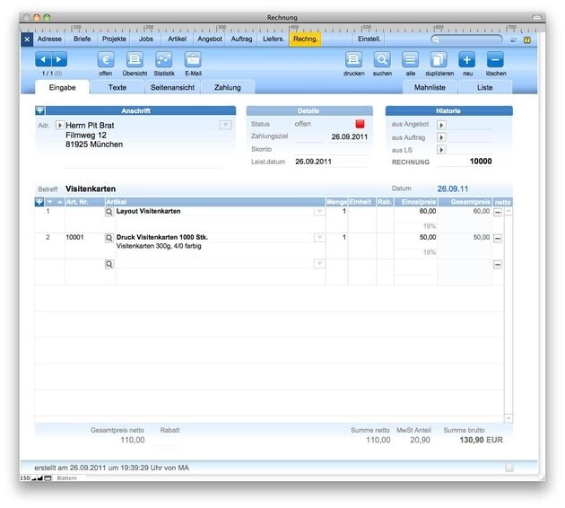
Task: Delete invoice with löschen icon
Action: 495,59
